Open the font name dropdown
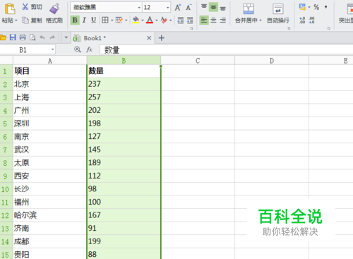The image size is (353, 259). point(139,8)
